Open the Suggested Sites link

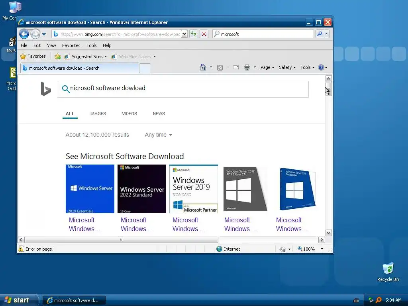point(85,57)
